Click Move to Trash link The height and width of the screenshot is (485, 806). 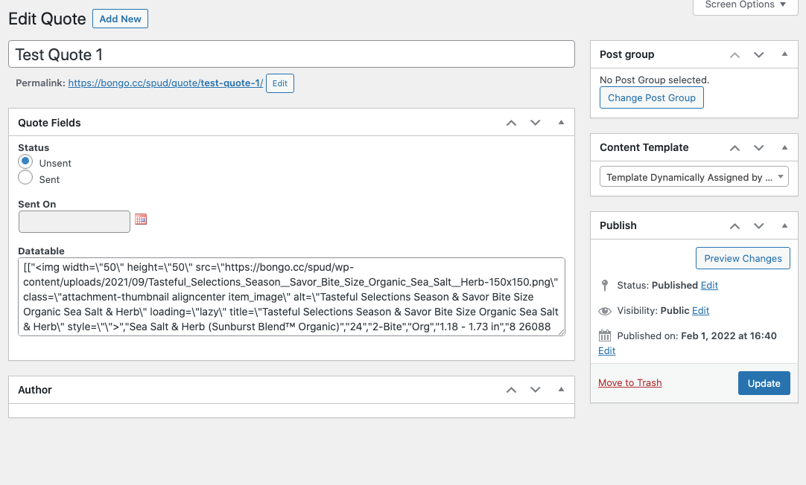(629, 383)
